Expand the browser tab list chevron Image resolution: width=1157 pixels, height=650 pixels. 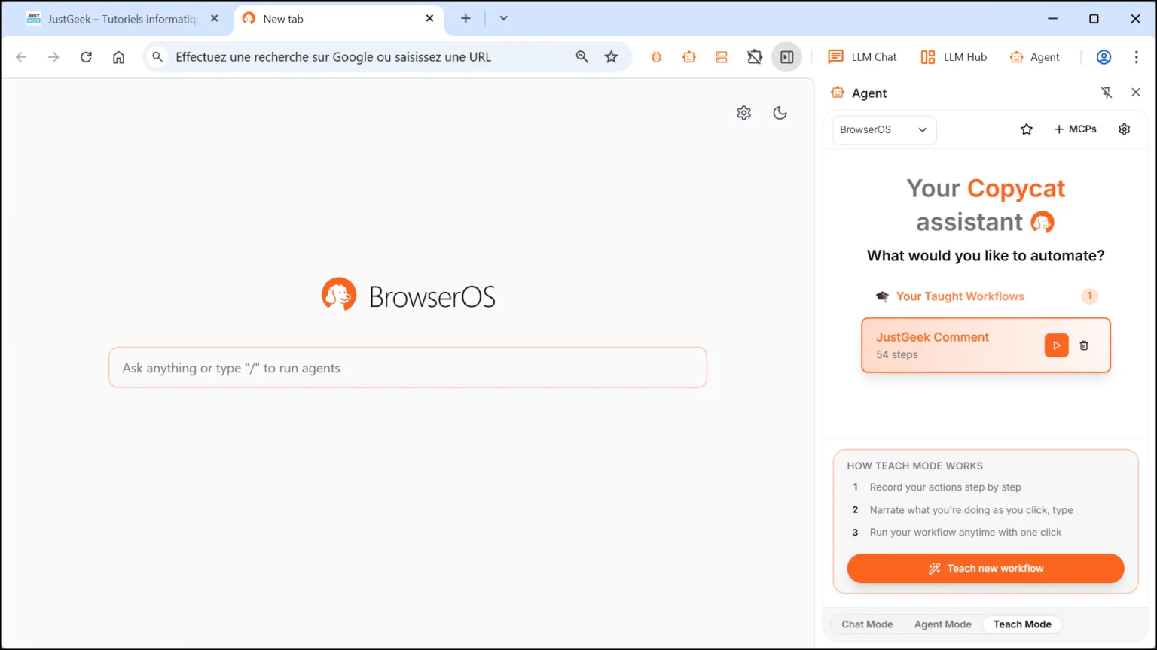(x=503, y=19)
